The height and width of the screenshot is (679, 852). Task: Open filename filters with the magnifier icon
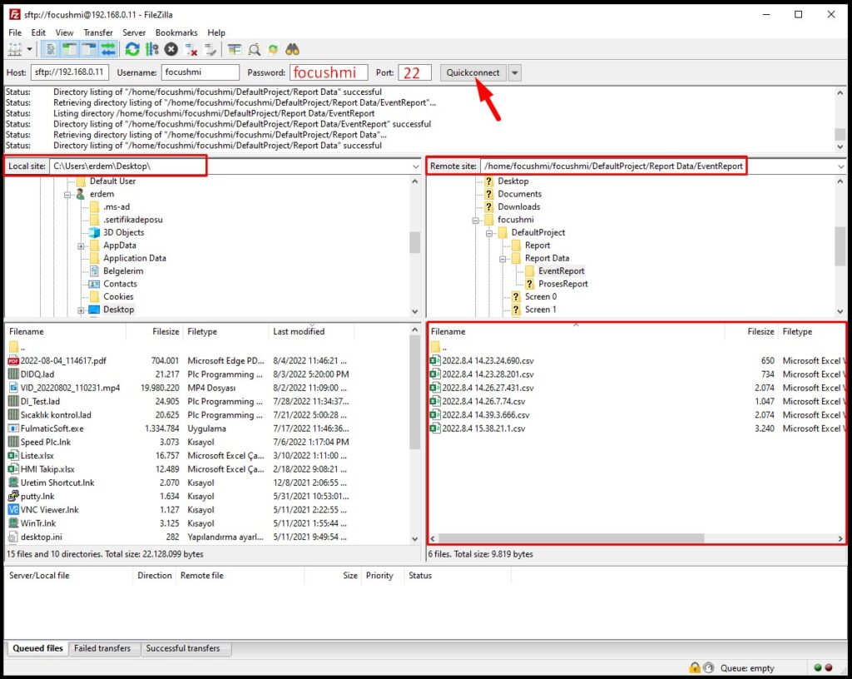(254, 49)
